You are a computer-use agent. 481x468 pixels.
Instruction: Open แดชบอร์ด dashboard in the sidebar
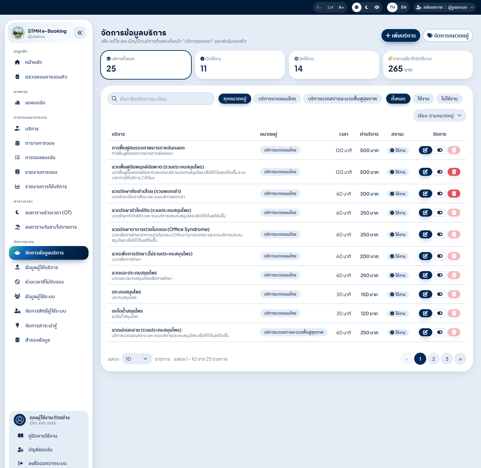coord(49,103)
